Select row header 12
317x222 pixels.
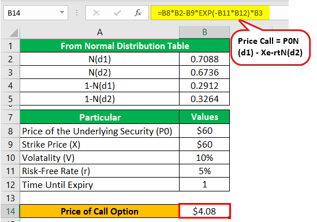(10, 185)
